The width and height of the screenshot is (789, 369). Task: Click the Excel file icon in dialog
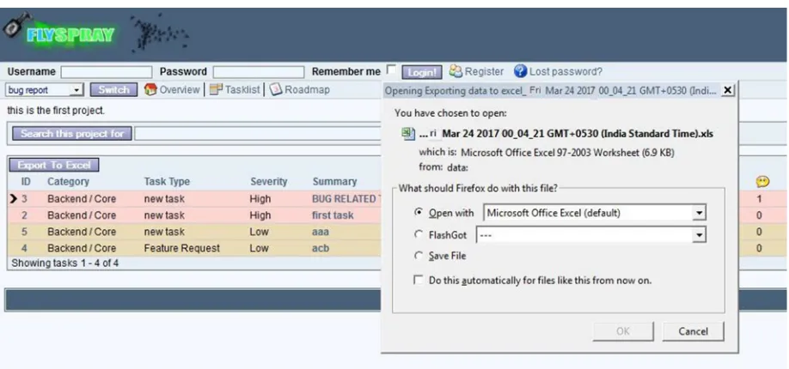[x=407, y=134]
